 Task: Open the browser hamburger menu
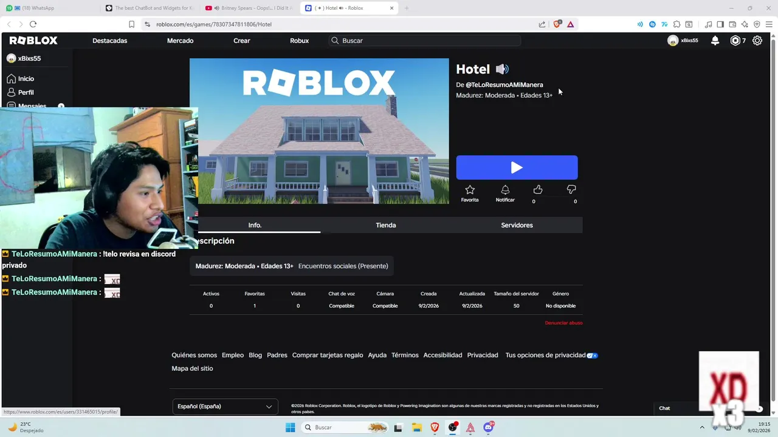coord(768,24)
